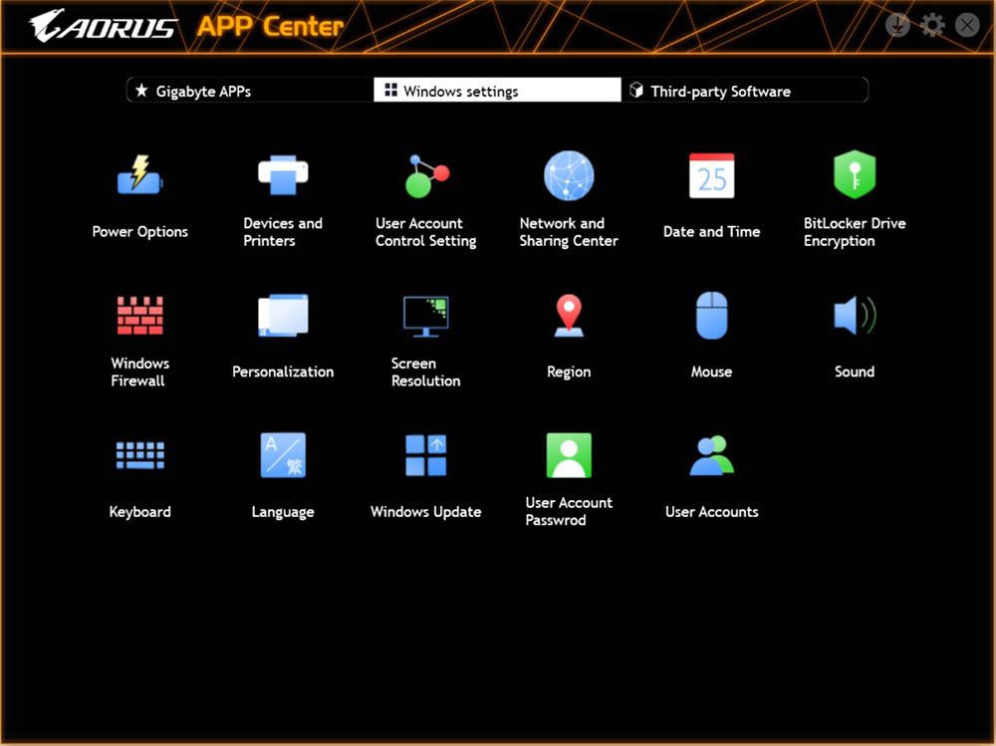This screenshot has width=996, height=746.
Task: Open Windows Firewall brick wall icon
Action: (x=139, y=315)
